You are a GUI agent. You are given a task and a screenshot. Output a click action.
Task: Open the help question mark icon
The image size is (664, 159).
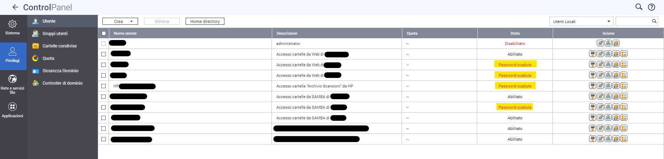[652, 7]
